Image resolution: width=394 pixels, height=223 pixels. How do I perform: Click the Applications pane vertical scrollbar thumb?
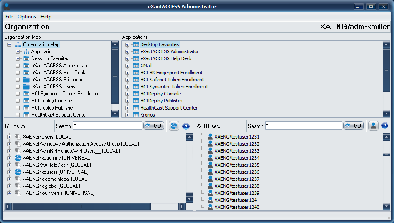386,70
